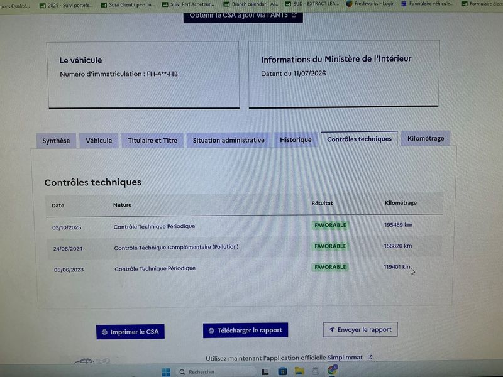This screenshot has height=377, width=503.
Task: Open Microsoft Store from the taskbar
Action: [x=282, y=371]
